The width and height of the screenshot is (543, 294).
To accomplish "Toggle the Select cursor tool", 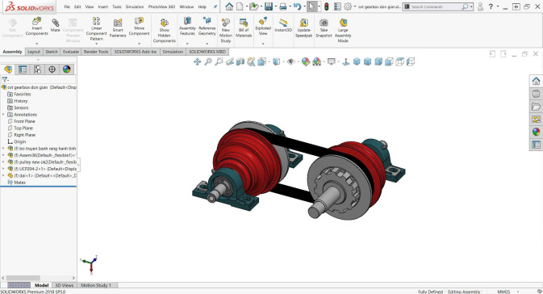I will (312, 6).
